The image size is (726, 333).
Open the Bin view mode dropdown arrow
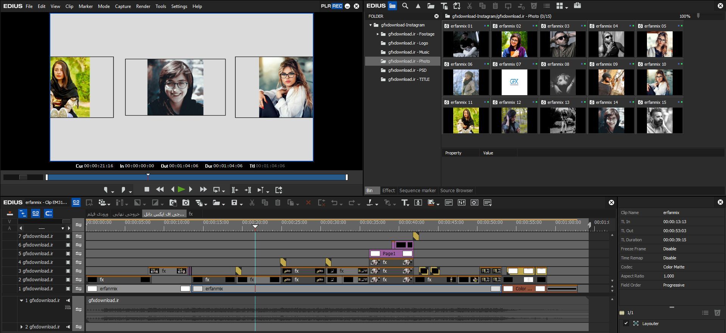pos(567,7)
